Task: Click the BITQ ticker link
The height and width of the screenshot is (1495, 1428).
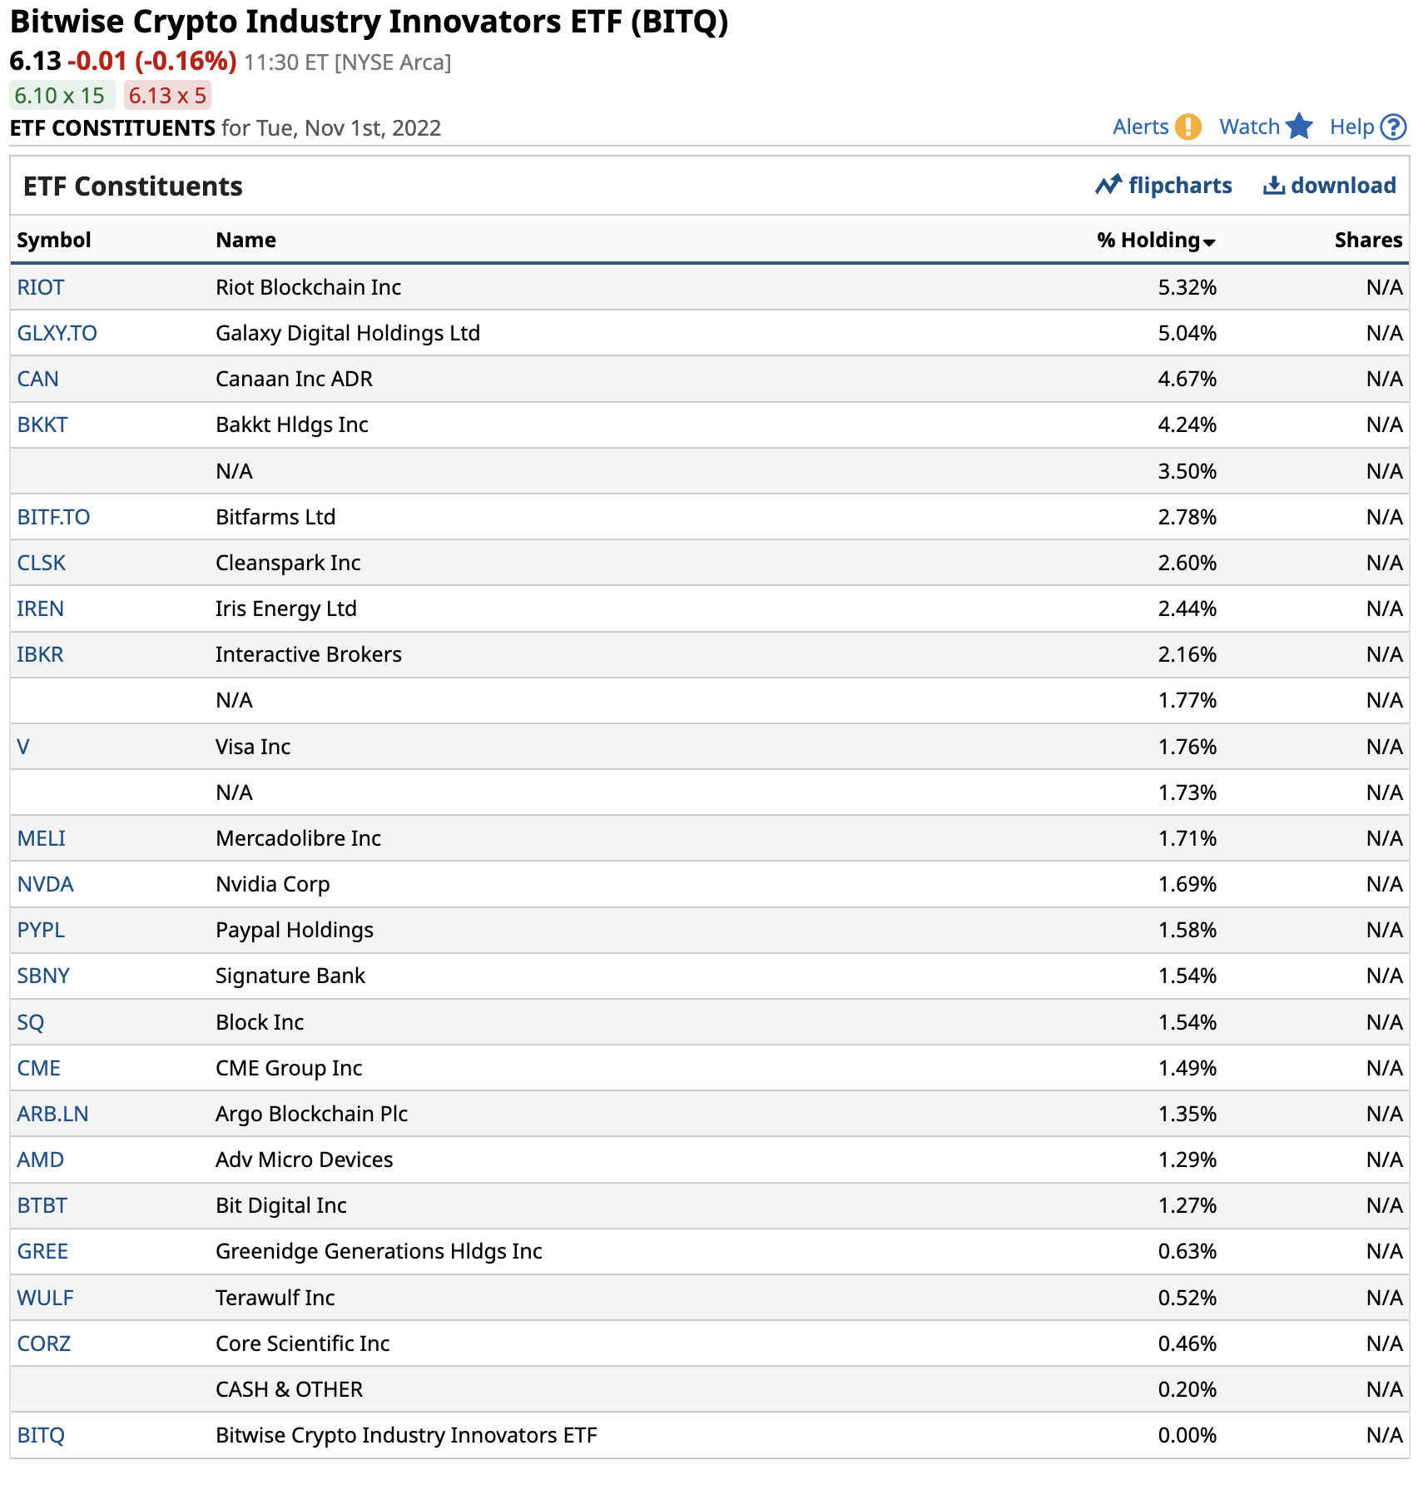Action: pyautogui.click(x=41, y=1435)
